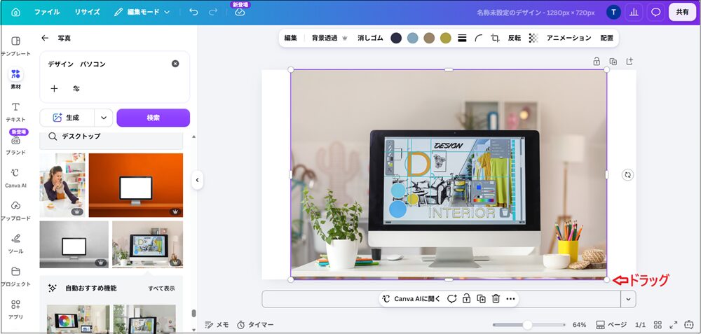Open the analytics chart icon
The image size is (701, 334).
(x=634, y=12)
